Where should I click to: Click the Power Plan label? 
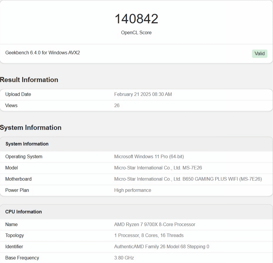pos(17,190)
